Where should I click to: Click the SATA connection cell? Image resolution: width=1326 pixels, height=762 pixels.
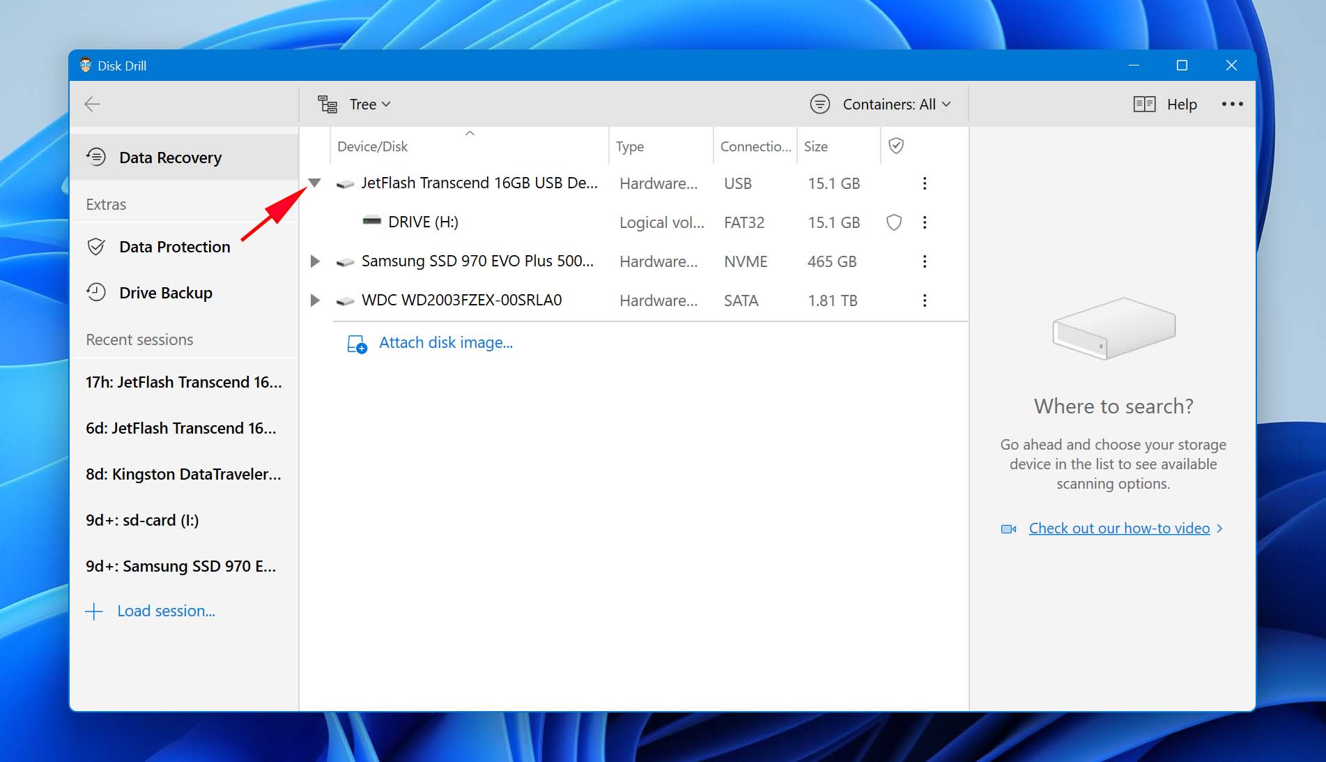(741, 300)
